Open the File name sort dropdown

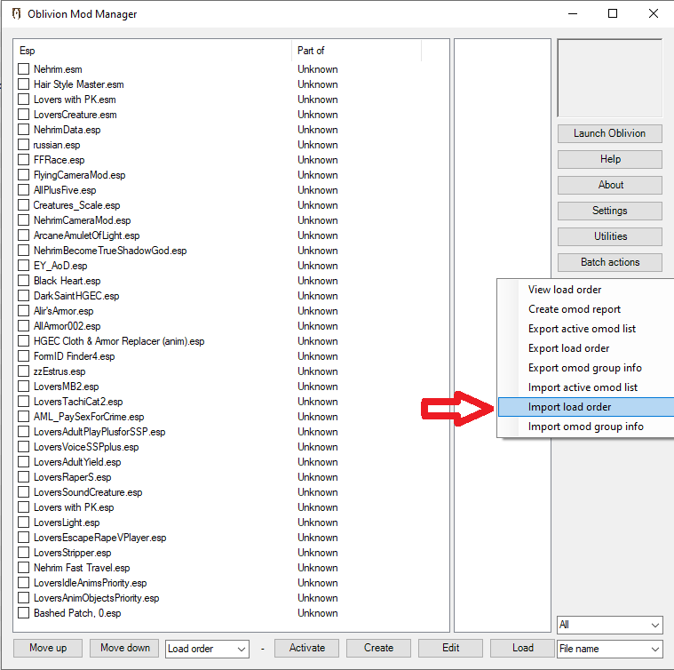pos(609,650)
